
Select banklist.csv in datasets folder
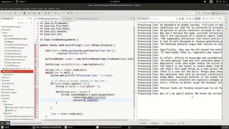[x=12, y=110]
